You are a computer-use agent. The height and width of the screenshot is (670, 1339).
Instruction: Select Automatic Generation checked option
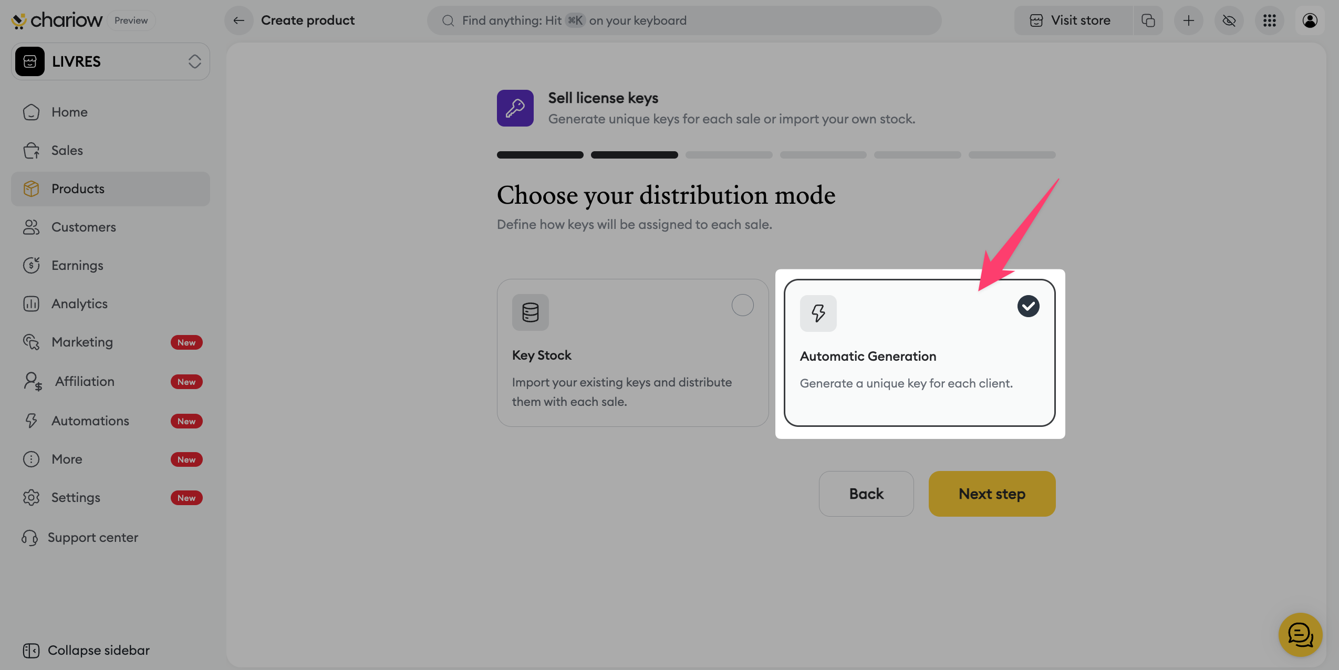pyautogui.click(x=1027, y=306)
